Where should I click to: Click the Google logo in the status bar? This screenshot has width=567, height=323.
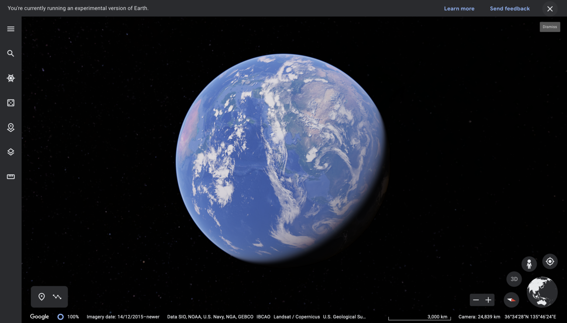(39, 316)
